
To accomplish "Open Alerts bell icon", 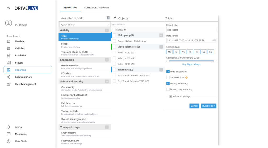I will click(x=9, y=127).
